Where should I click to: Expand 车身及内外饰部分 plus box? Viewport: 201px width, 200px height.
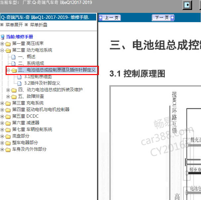pyautogui.click(x=2, y=149)
